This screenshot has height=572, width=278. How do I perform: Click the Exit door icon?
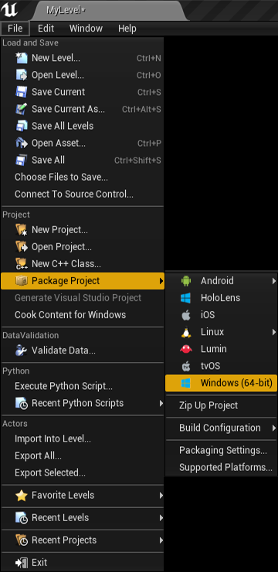pyautogui.click(x=22, y=563)
